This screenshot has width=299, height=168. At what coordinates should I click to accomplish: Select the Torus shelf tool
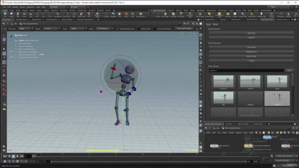[x=24, y=14]
